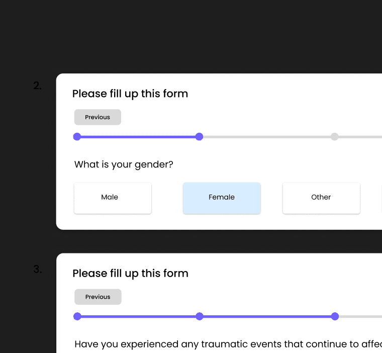Click the step number 3 label
382x353 pixels.
(x=38, y=270)
